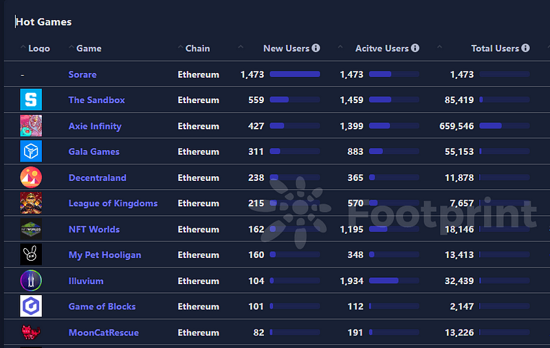
Task: Click the Logo column header
Action: pos(39,48)
